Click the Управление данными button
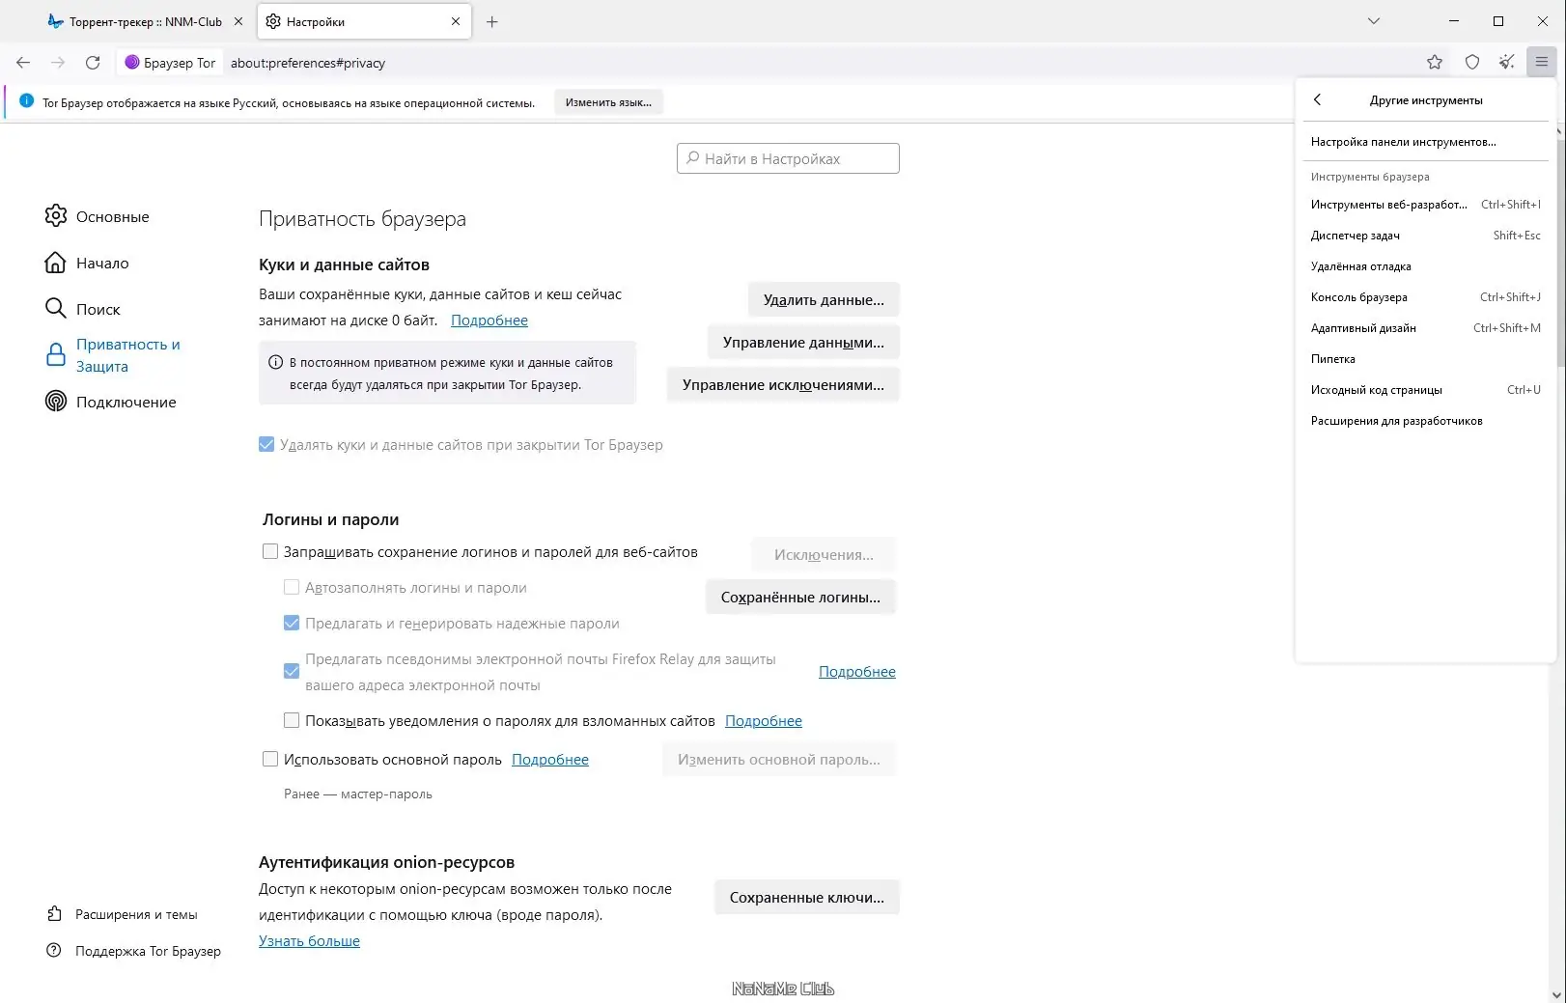The width and height of the screenshot is (1566, 1003). (803, 343)
